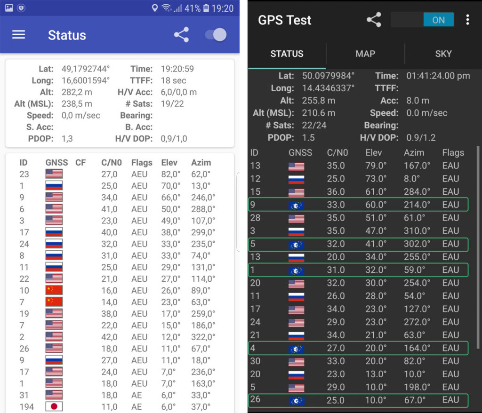The height and width of the screenshot is (413, 482).
Task: Tap the EU flag on Galileo satellite 9
Action: [x=297, y=205]
